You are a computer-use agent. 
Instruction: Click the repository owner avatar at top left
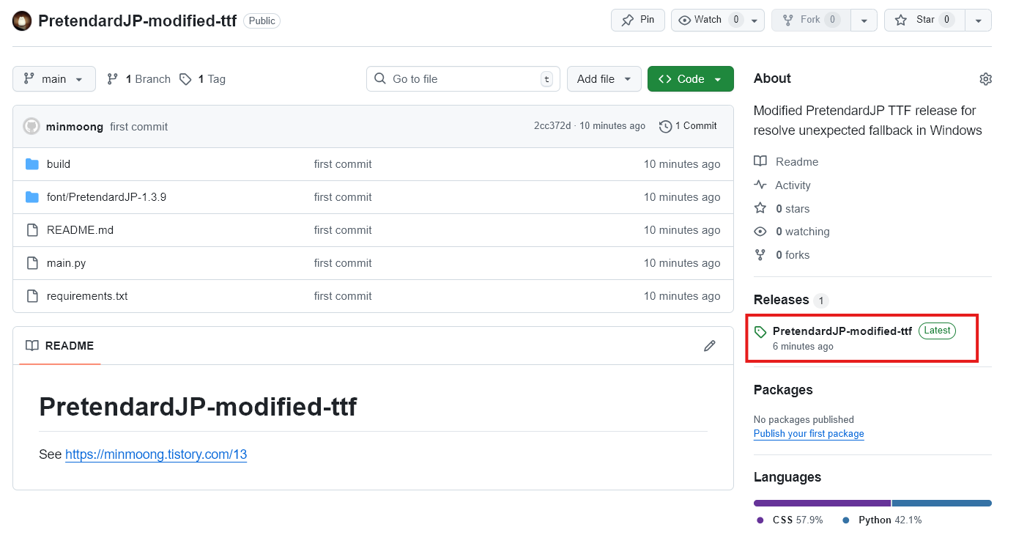point(23,21)
